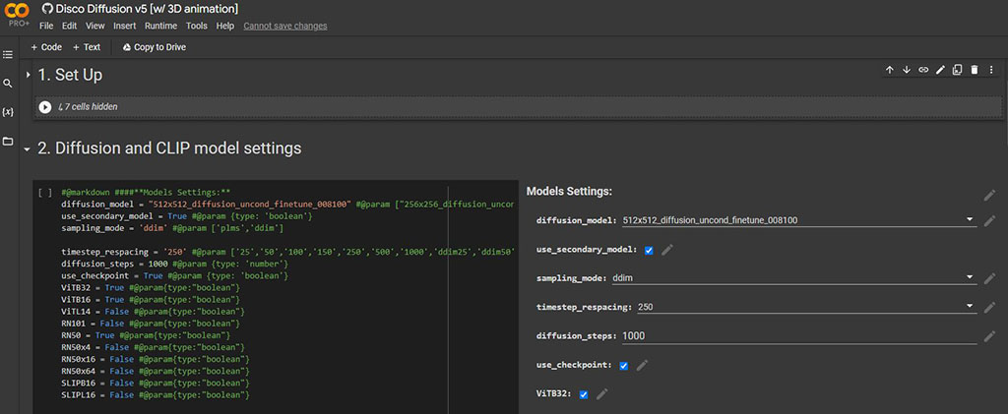Click the GitHub icon beside notebook title
The image size is (1008, 414).
coord(46,8)
